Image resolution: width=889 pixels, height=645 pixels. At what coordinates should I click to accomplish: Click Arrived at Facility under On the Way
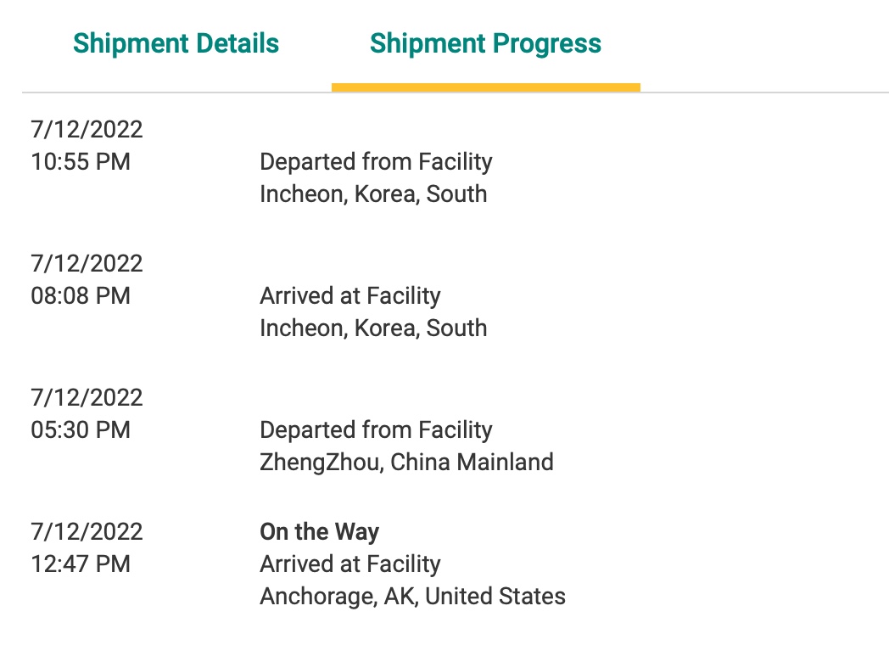pyautogui.click(x=349, y=564)
